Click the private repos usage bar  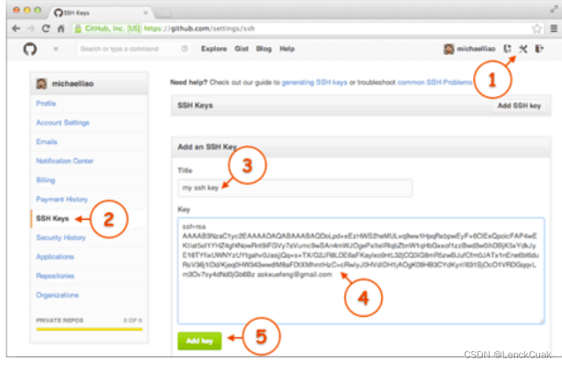[89, 329]
